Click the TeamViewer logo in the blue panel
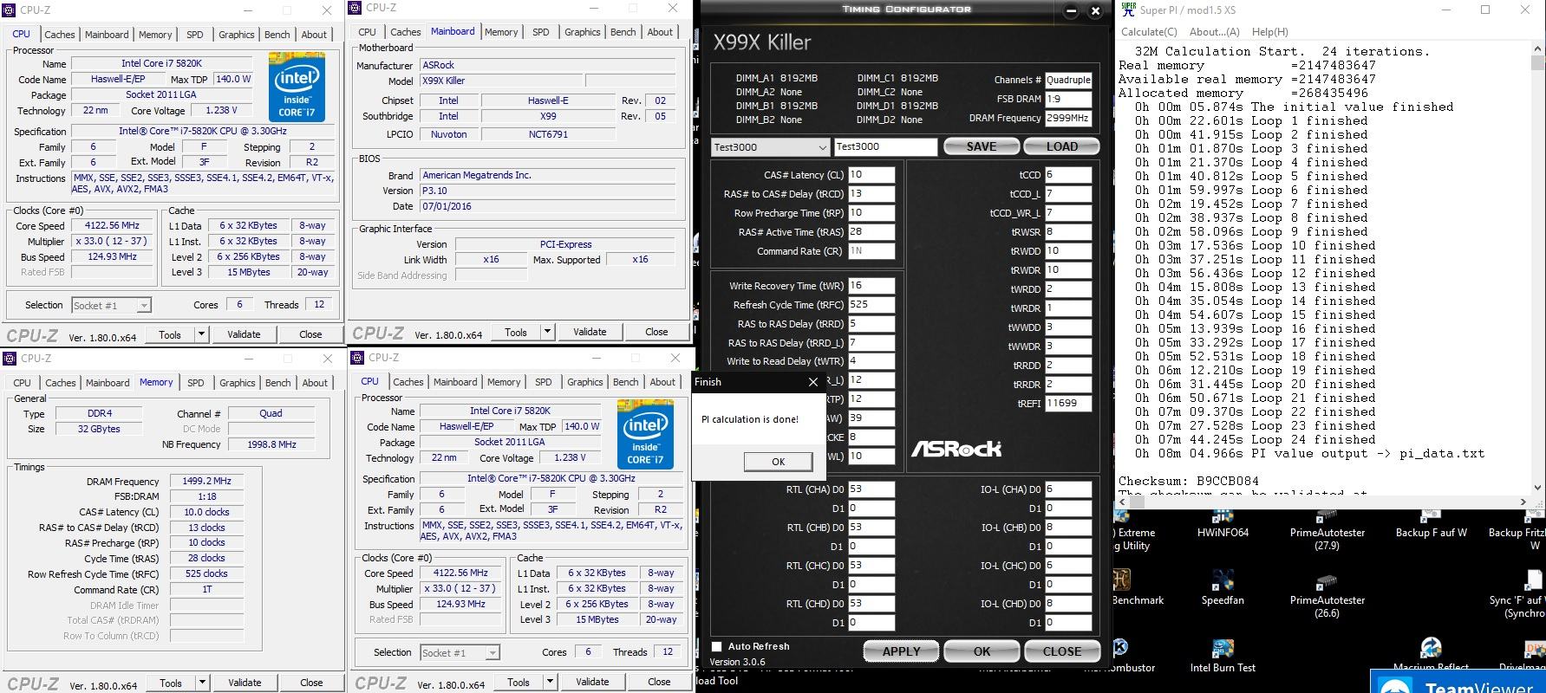Image resolution: width=1546 pixels, height=693 pixels. (x=1394, y=686)
